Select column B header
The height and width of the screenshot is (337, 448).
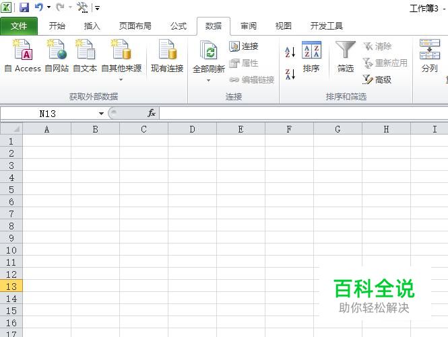pos(96,129)
